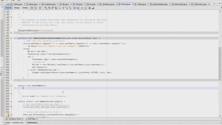Image resolution: width=222 pixels, height=125 pixels.
Task: Click Shift Line Left icon
Action: click(74, 8)
